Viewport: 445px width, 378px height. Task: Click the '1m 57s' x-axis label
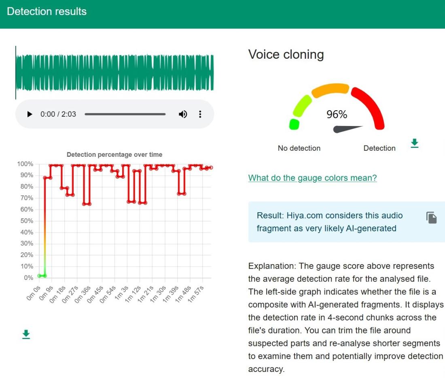click(196, 294)
